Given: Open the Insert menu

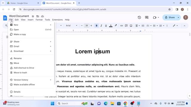Looking at the screenshot, I should [30, 20].
